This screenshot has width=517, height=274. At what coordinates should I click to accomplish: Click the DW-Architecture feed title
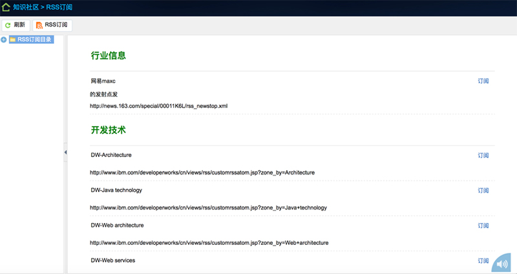111,155
